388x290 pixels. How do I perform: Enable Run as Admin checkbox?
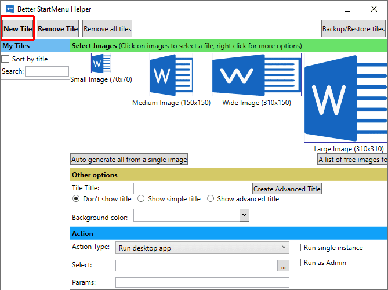pos(298,263)
